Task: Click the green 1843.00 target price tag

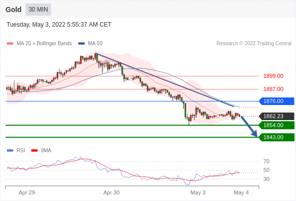Action: point(276,137)
